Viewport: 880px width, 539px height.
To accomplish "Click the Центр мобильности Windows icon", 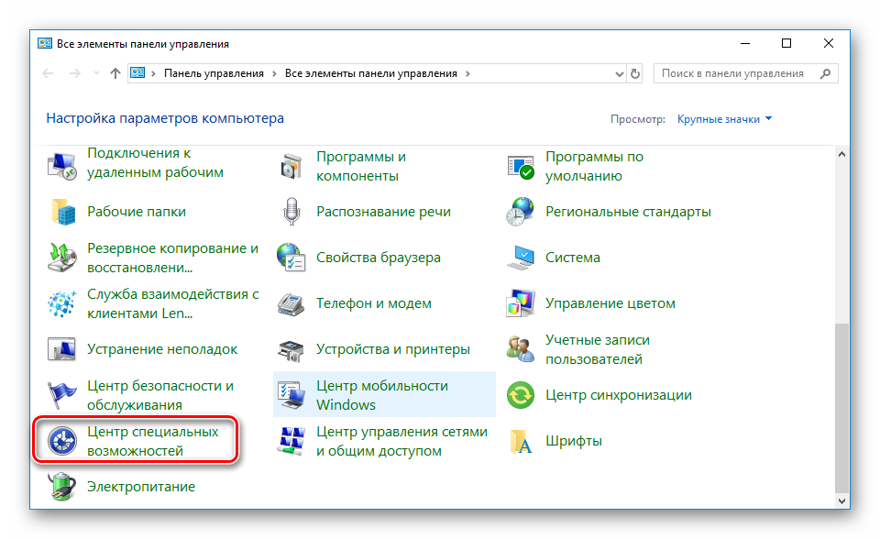I will (x=291, y=395).
